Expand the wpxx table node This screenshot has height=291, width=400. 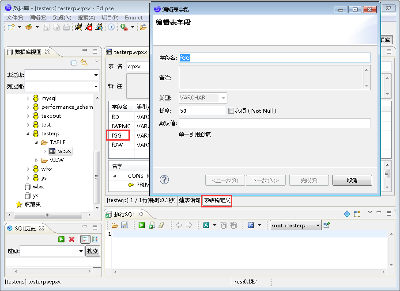point(45,152)
